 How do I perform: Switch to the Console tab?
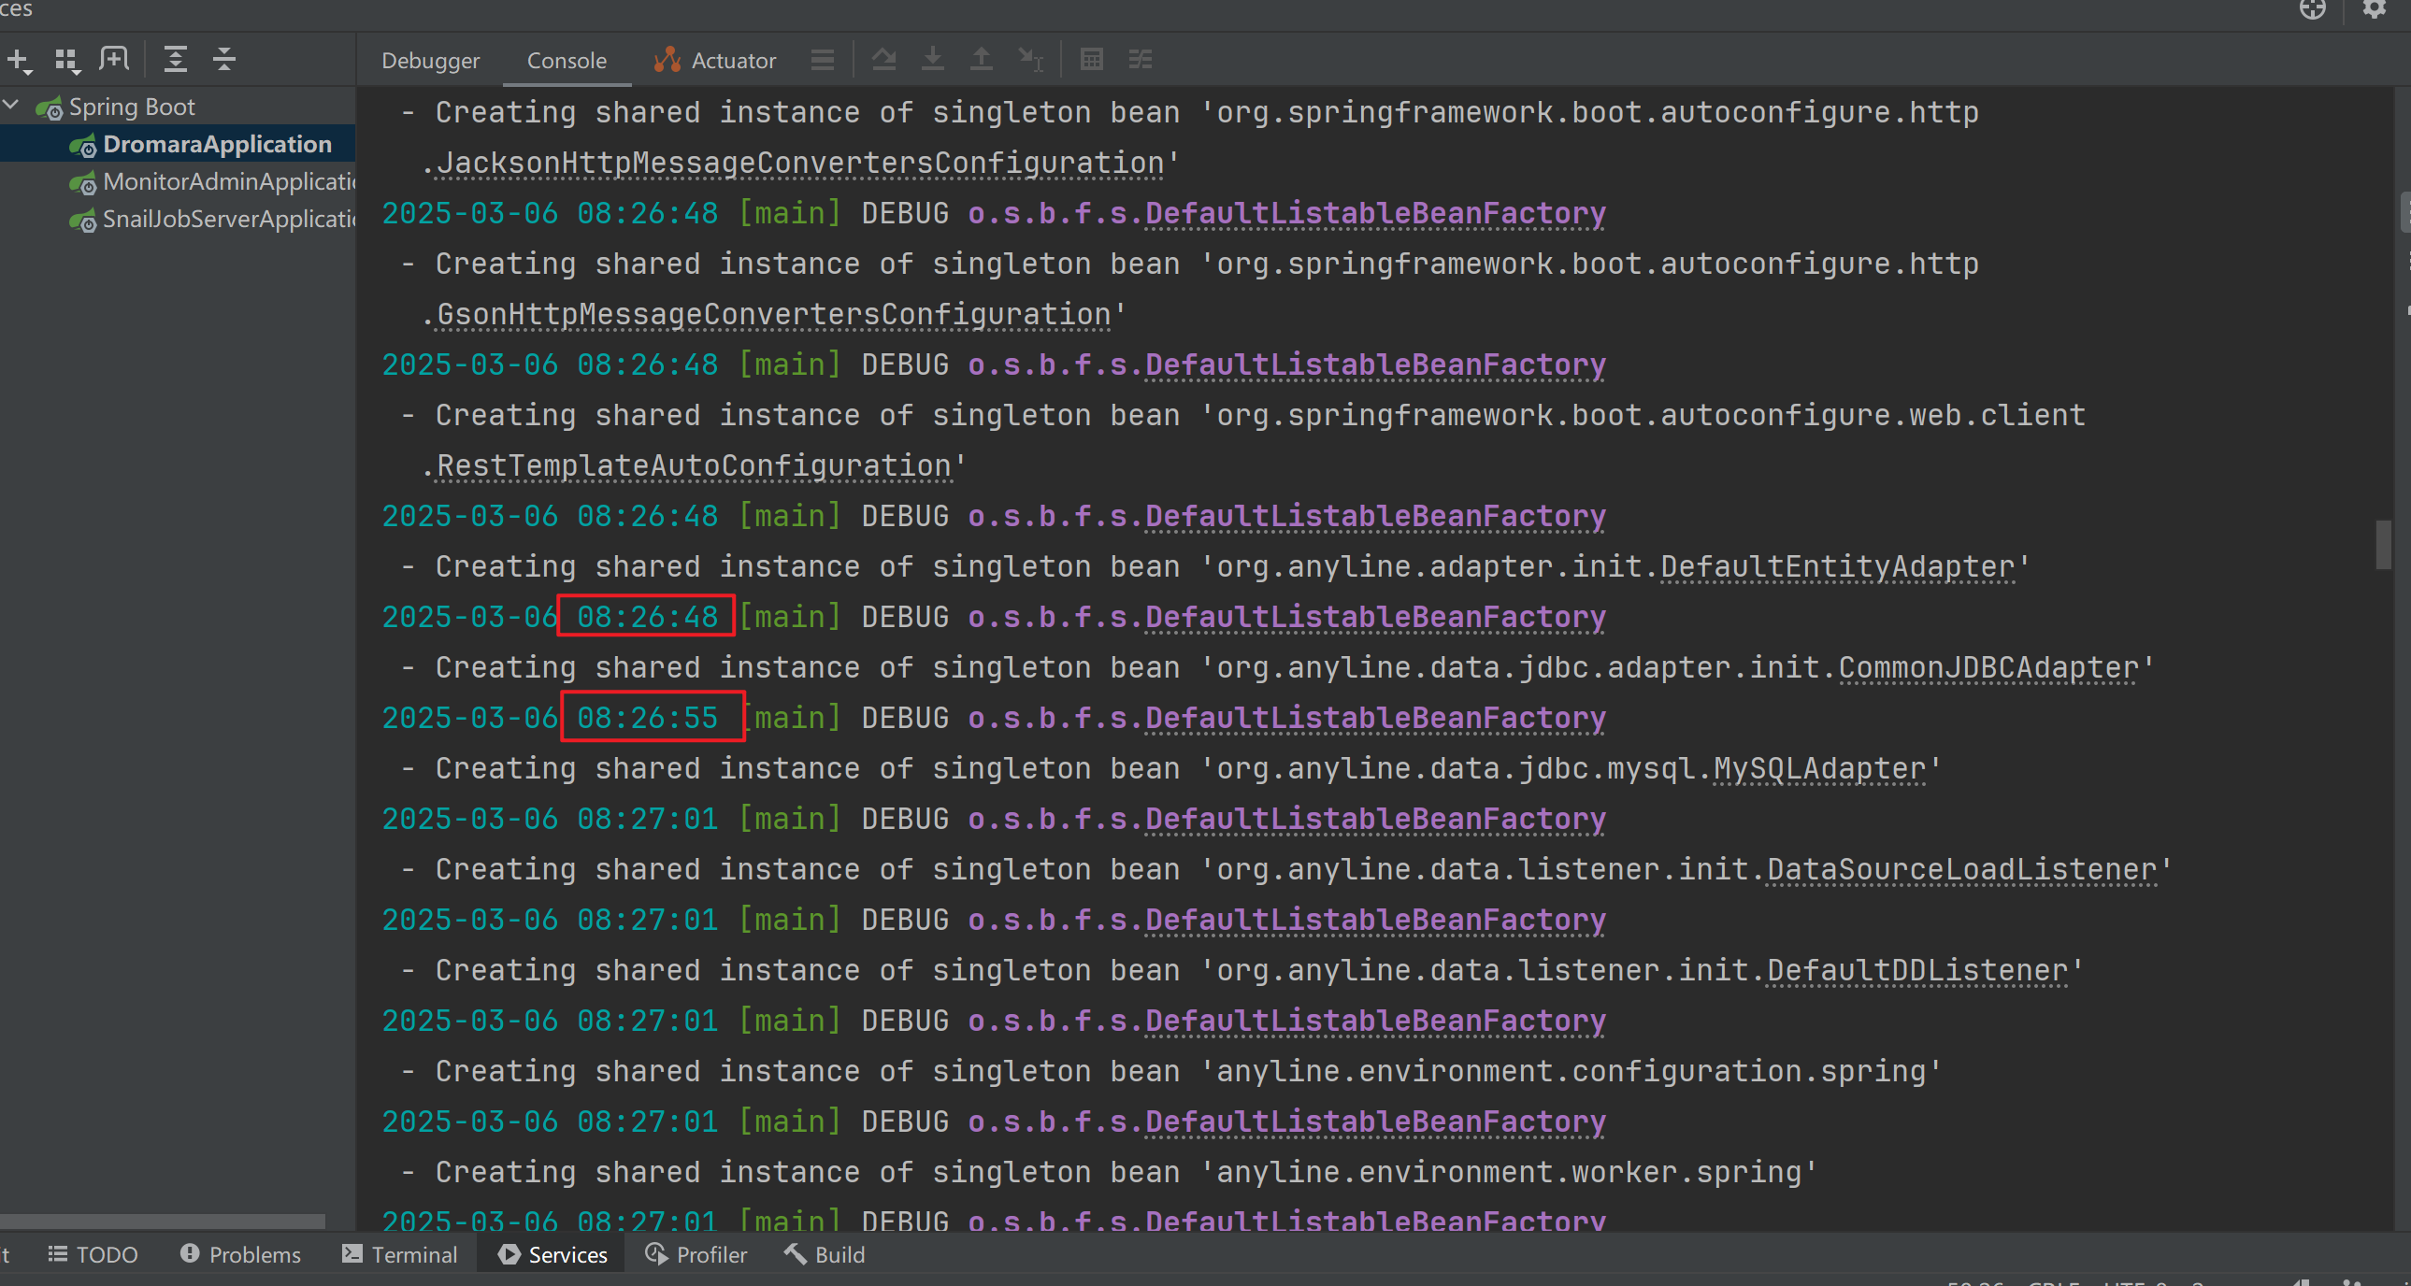click(x=567, y=61)
